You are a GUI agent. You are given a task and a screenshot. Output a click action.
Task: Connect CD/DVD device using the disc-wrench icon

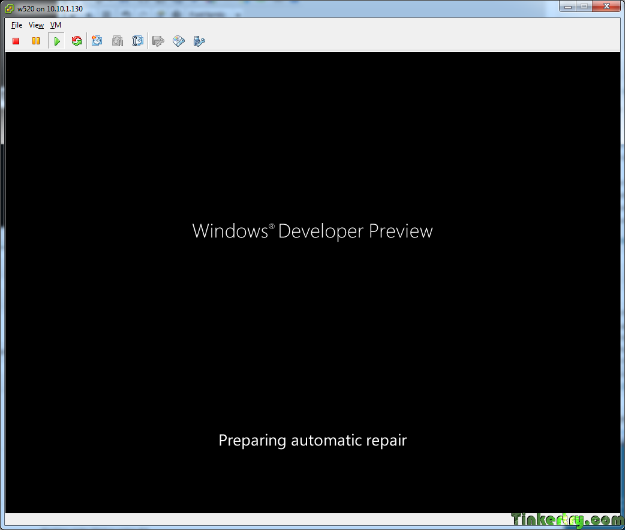(179, 41)
